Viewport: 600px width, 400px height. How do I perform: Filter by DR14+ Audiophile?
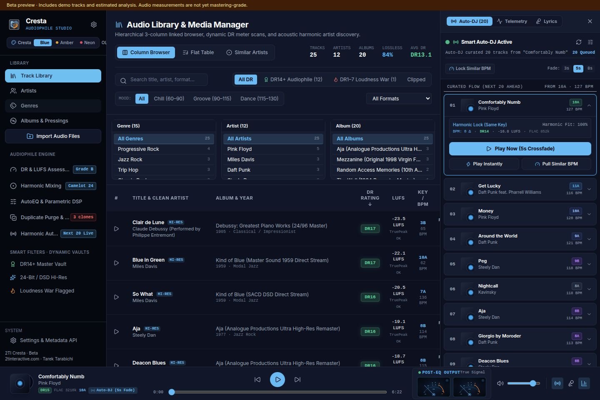pyautogui.click(x=293, y=80)
